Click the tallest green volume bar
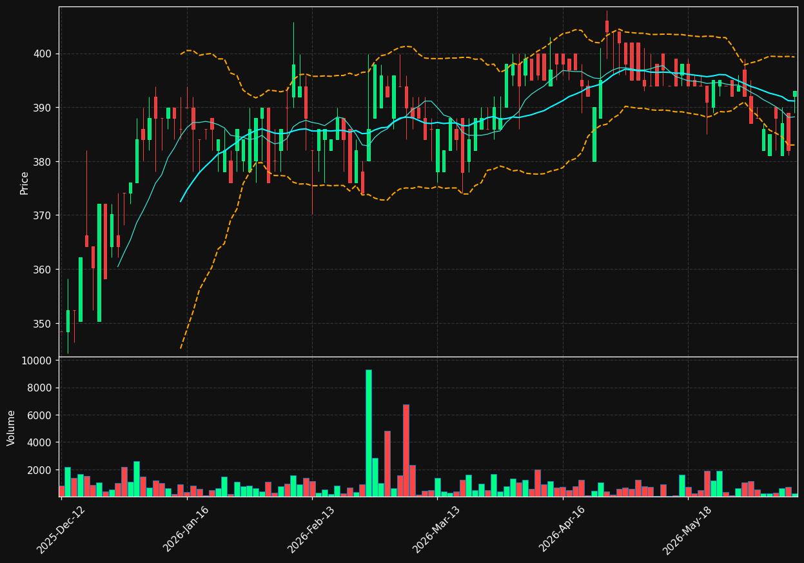 [369, 433]
